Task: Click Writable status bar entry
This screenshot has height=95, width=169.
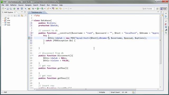Action: 102,92
